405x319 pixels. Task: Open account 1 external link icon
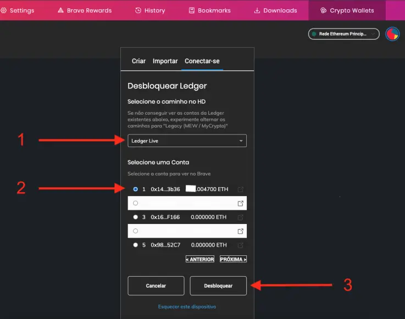point(241,189)
